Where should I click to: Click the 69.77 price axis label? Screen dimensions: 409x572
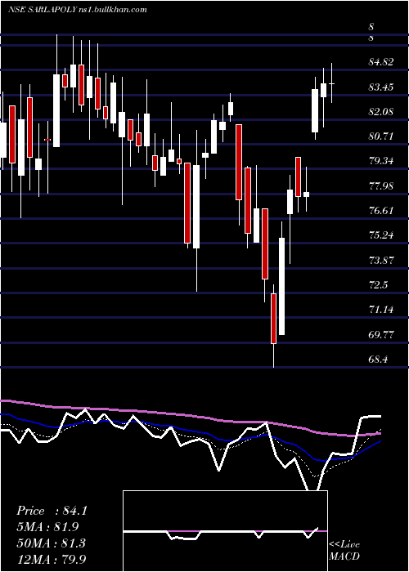381,334
